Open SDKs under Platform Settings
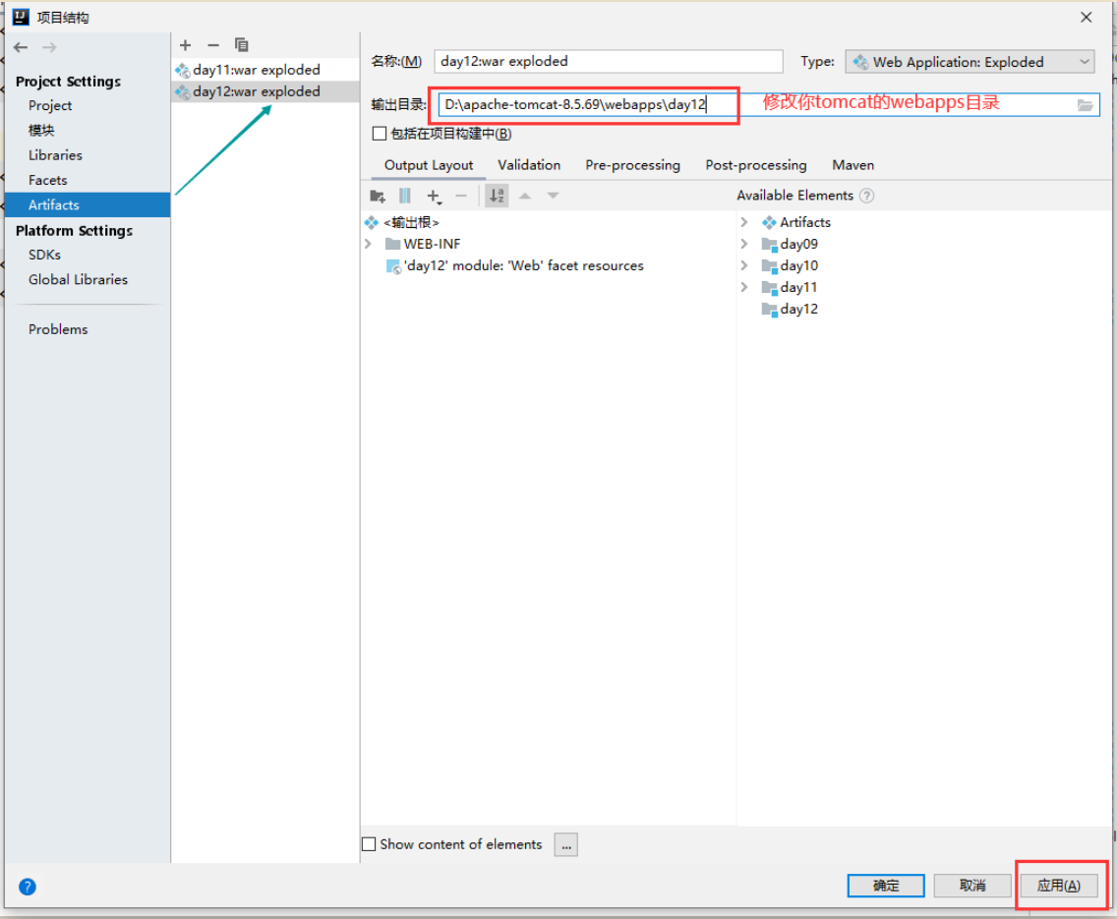Viewport: 1117px width, 919px height. pyautogui.click(x=44, y=255)
